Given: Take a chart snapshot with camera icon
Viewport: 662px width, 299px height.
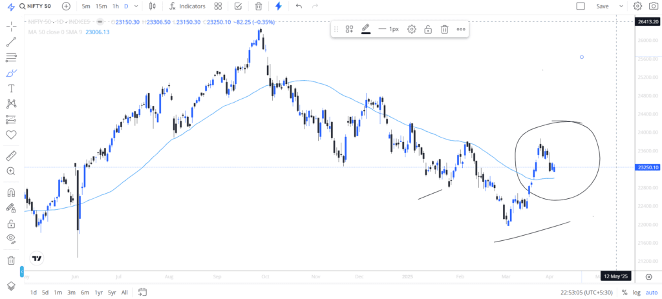Looking at the screenshot, I should (653, 6).
